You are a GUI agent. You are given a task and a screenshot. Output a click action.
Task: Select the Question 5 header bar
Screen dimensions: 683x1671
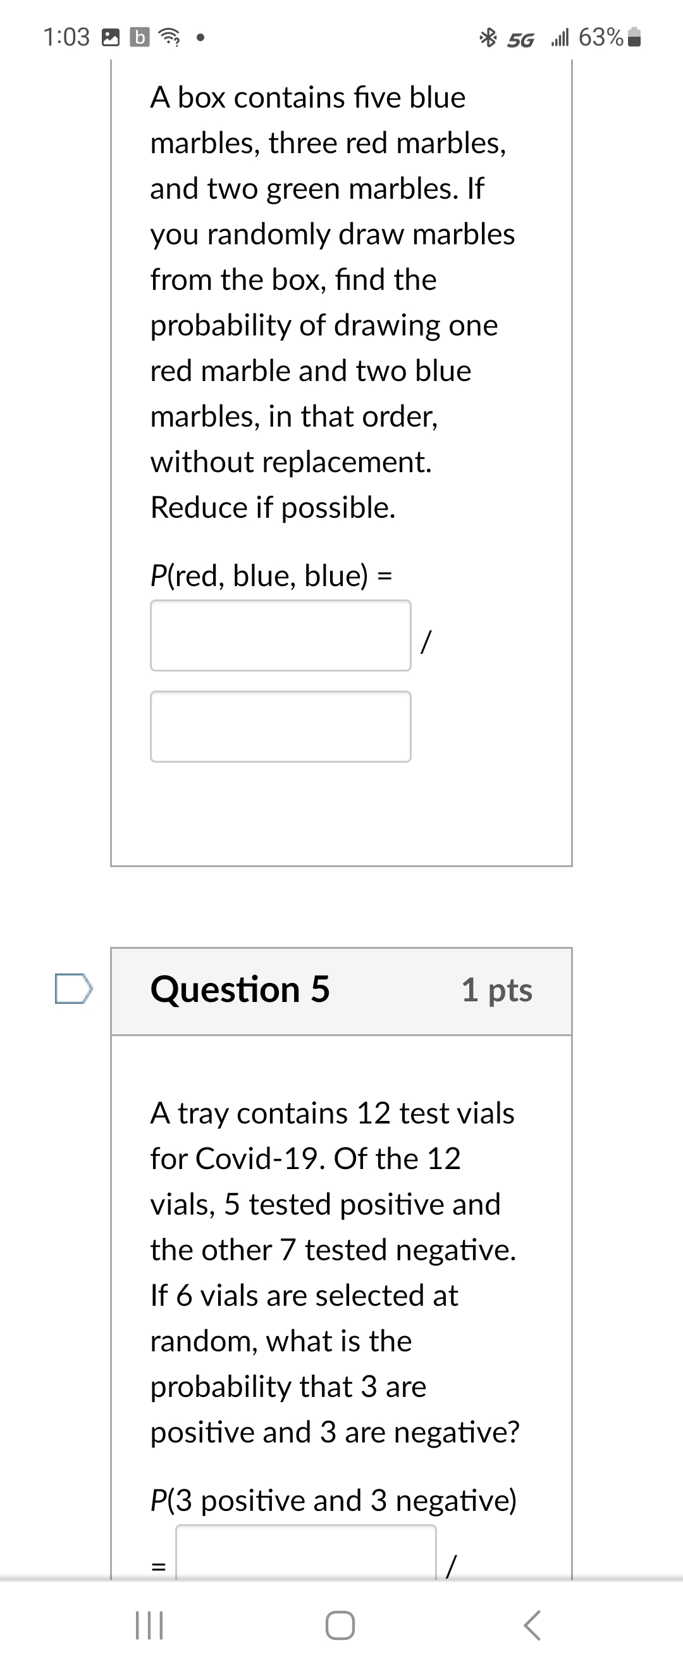tap(342, 989)
